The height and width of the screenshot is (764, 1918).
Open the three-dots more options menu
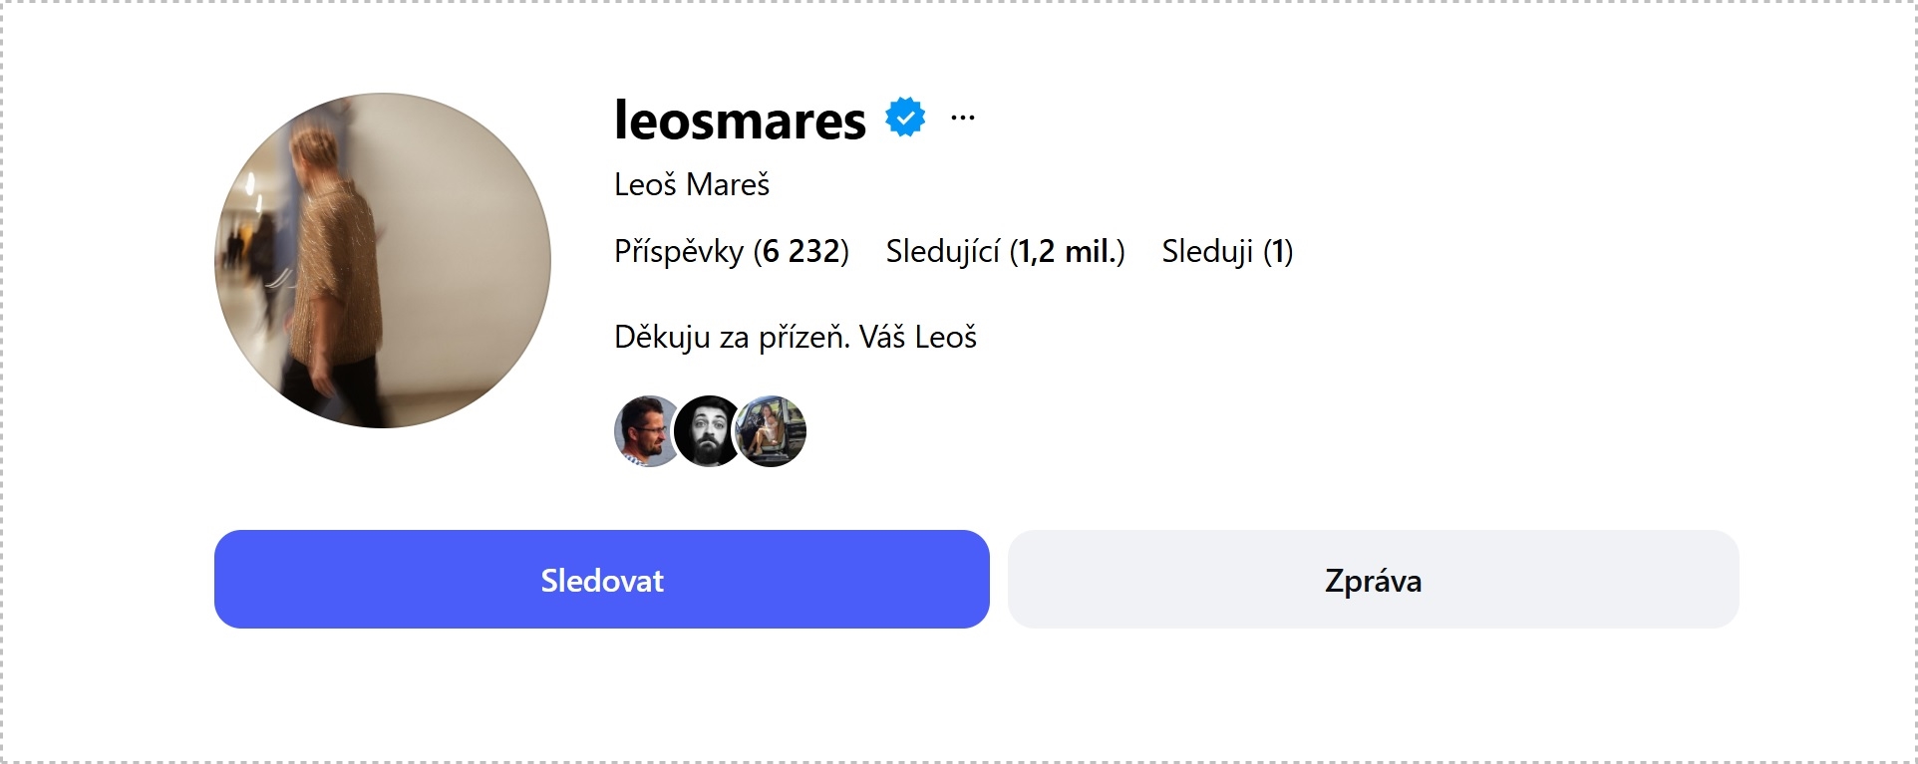click(962, 118)
